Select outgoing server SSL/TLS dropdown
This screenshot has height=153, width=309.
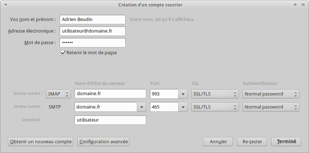point(215,107)
